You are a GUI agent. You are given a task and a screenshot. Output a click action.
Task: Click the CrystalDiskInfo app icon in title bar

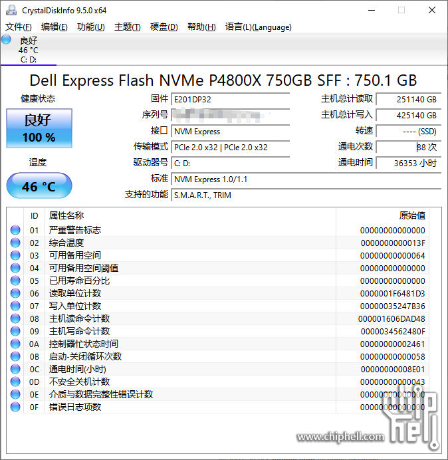tap(11, 11)
